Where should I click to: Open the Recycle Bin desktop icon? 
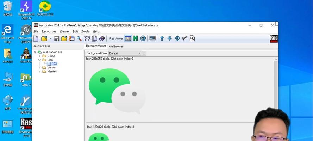(x=8, y=8)
